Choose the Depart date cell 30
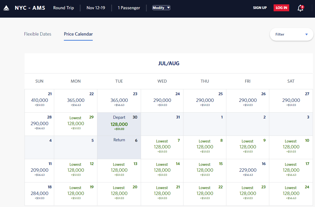 [119, 124]
